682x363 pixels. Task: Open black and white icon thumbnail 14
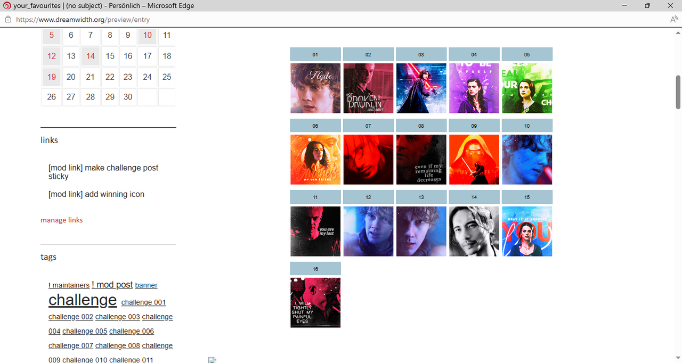(474, 232)
